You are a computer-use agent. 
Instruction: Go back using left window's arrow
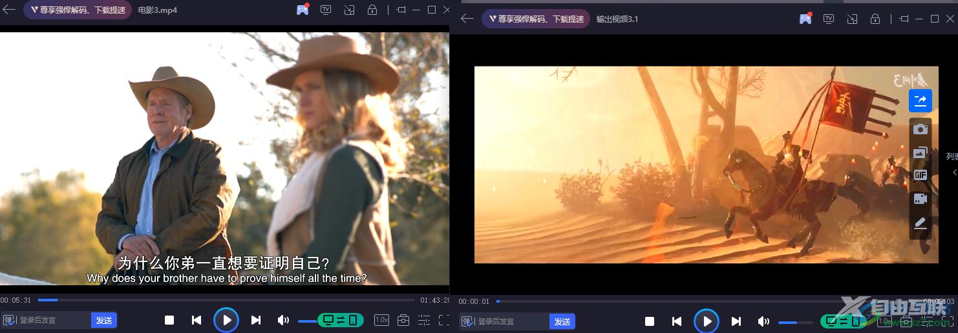9,10
